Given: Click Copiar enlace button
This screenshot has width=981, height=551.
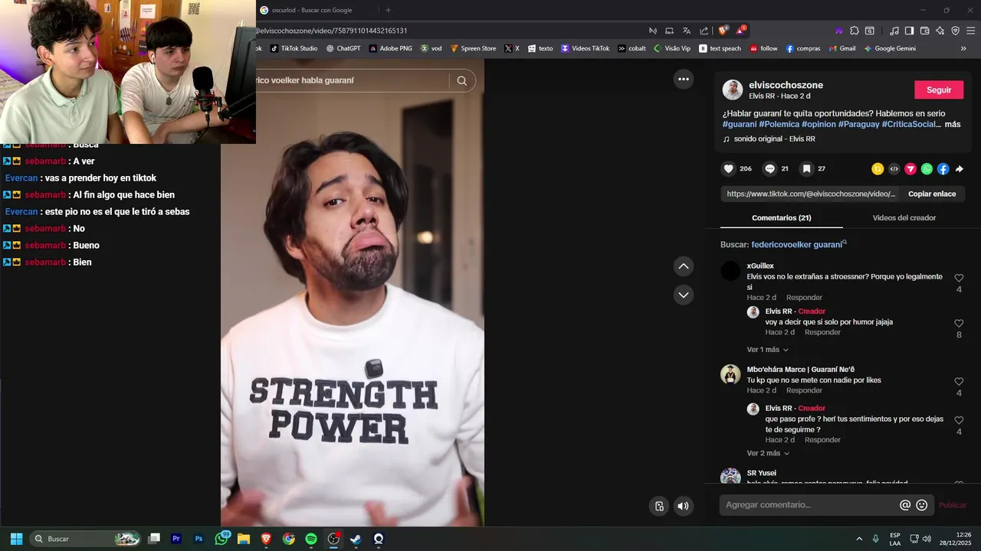Looking at the screenshot, I should click(932, 194).
